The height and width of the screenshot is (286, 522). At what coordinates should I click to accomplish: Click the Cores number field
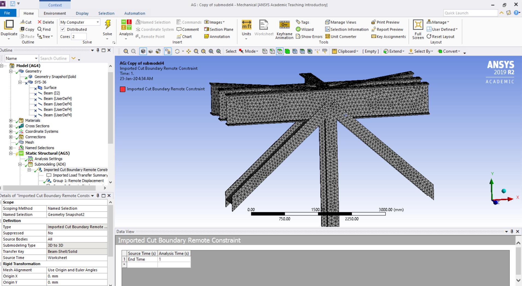(79, 36)
